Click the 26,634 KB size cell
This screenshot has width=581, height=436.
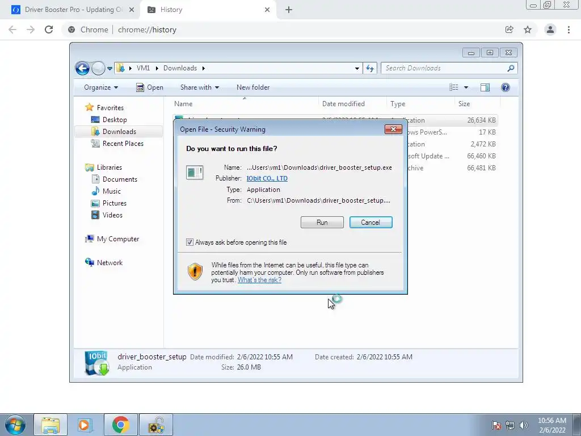tap(481, 120)
